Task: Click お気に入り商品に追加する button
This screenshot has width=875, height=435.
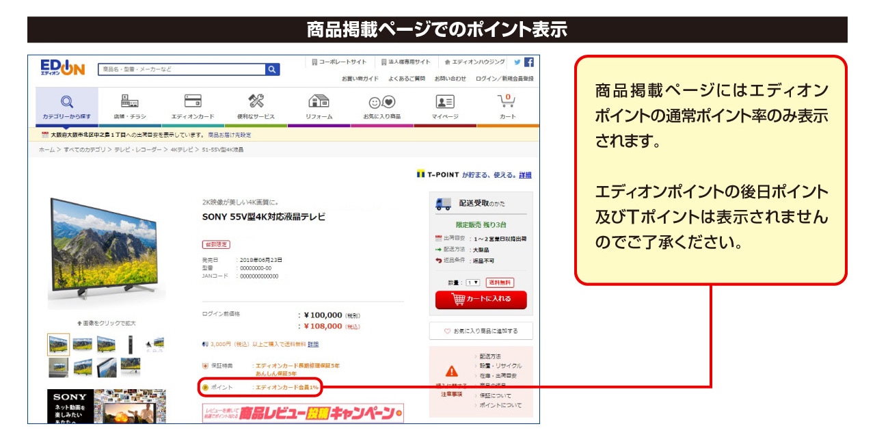Action: [481, 331]
